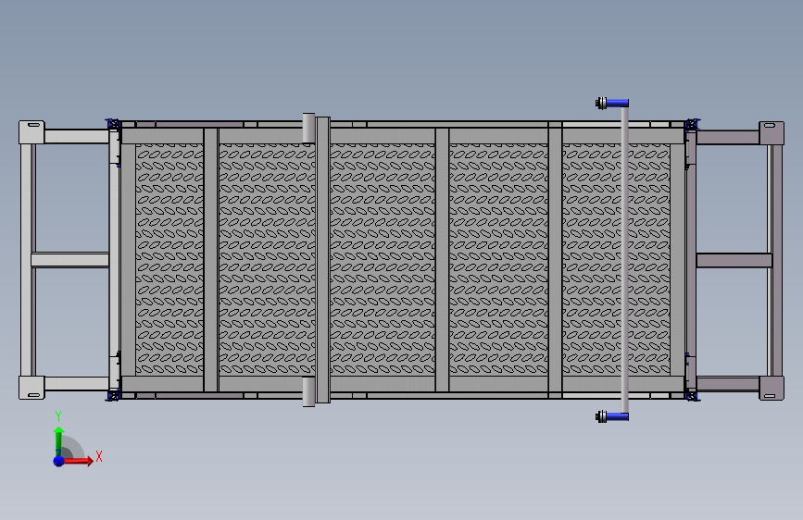Select the top-right slotted mounting bracket
The image size is (803, 520).
[772, 132]
